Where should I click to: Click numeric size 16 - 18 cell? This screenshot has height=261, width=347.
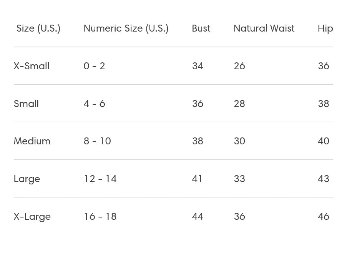100,217
